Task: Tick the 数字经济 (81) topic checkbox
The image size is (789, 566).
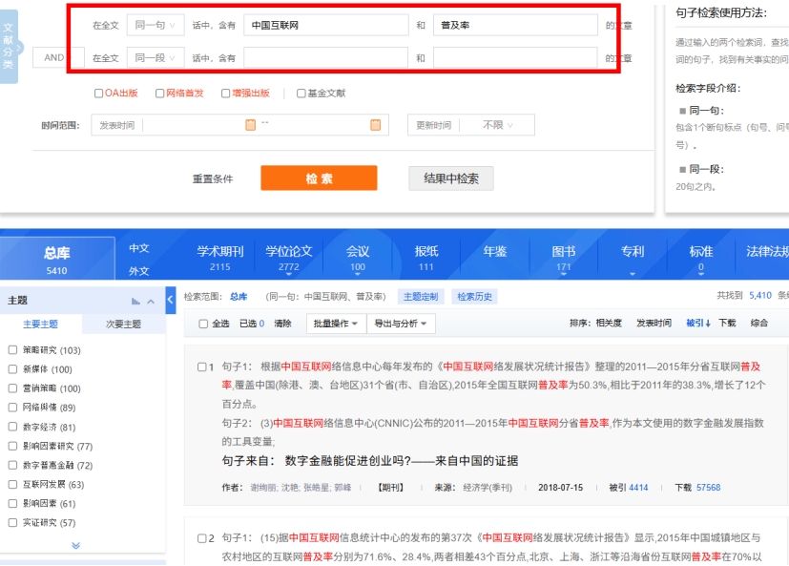Action: (x=13, y=428)
